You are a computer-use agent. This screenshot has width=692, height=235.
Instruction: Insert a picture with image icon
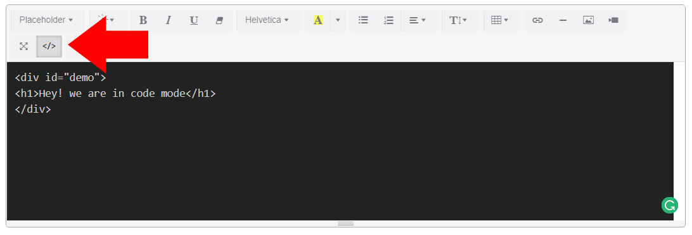pyautogui.click(x=588, y=20)
